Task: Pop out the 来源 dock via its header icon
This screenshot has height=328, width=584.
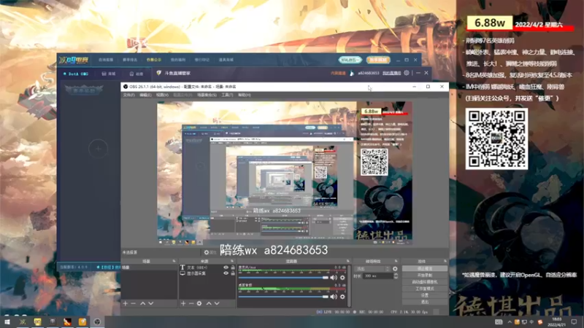Action: 232,261
